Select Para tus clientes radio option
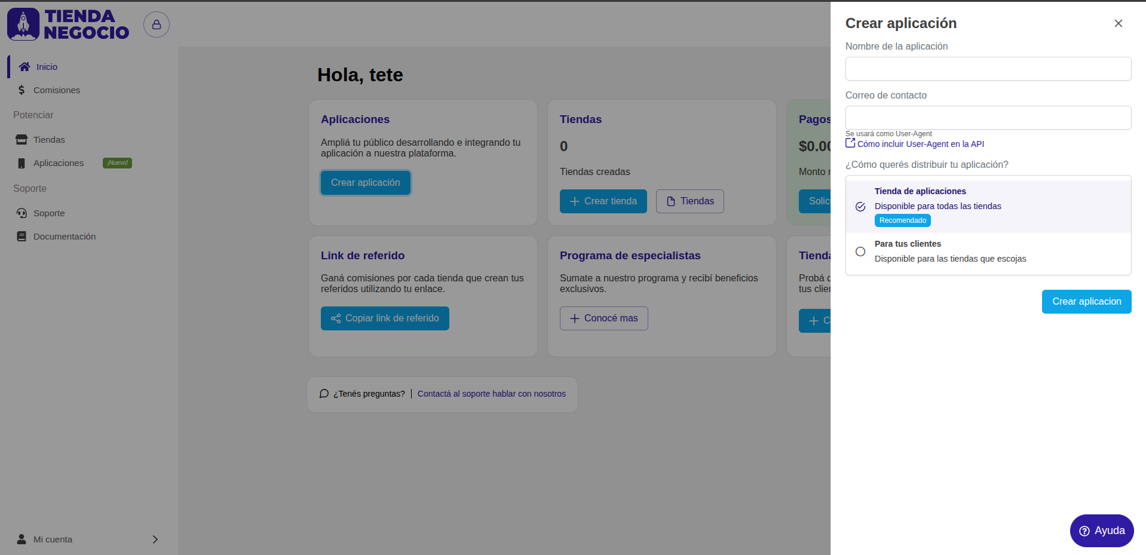The height and width of the screenshot is (555, 1146). [x=860, y=252]
